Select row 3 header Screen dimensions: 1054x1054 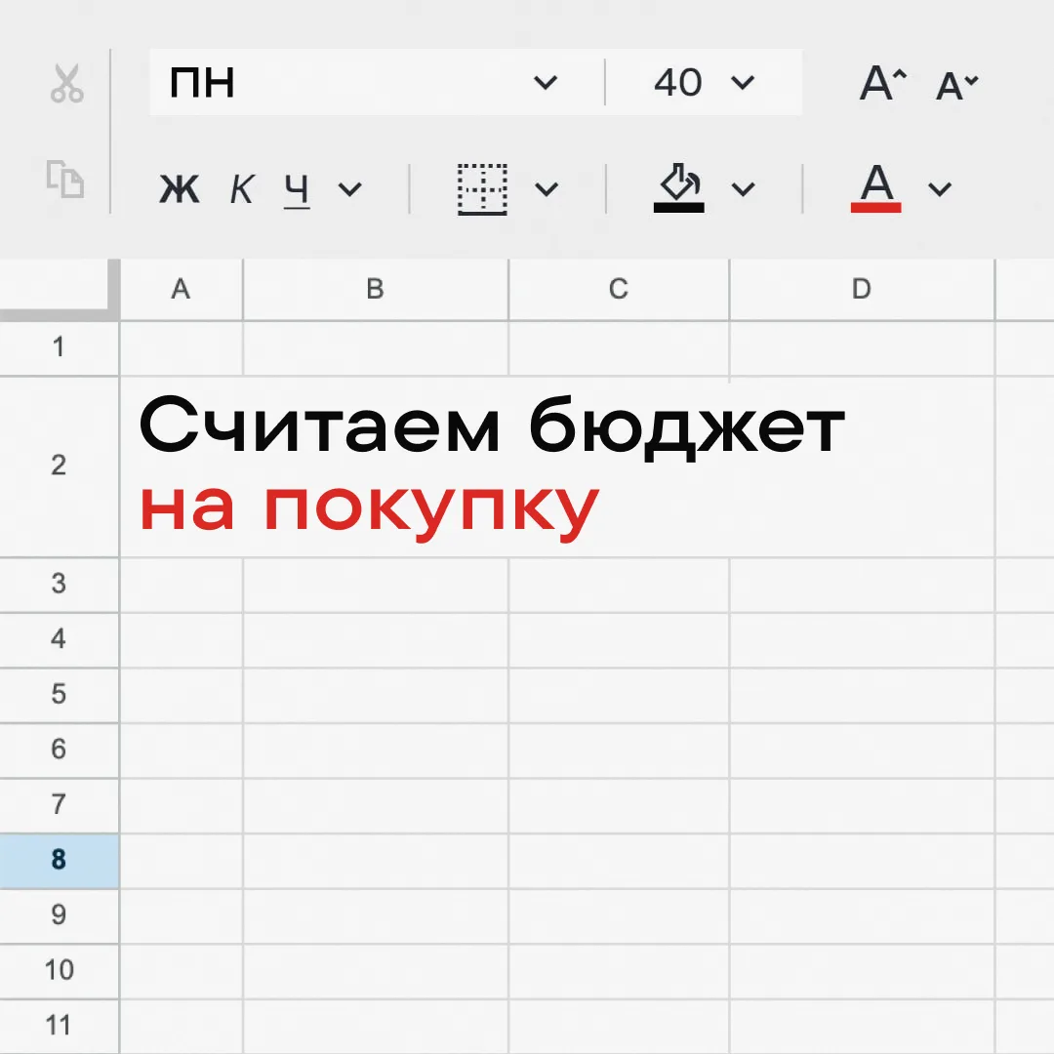(x=60, y=585)
